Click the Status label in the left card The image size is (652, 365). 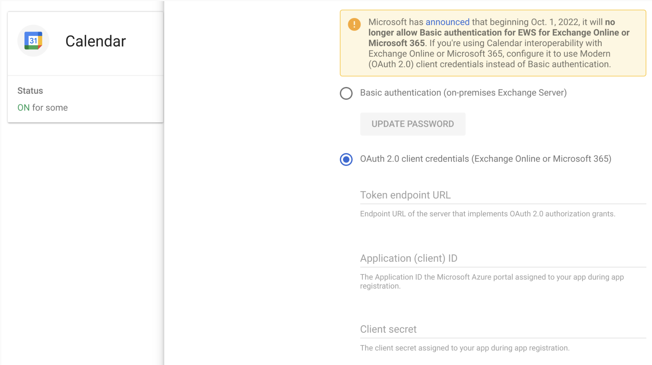point(30,91)
